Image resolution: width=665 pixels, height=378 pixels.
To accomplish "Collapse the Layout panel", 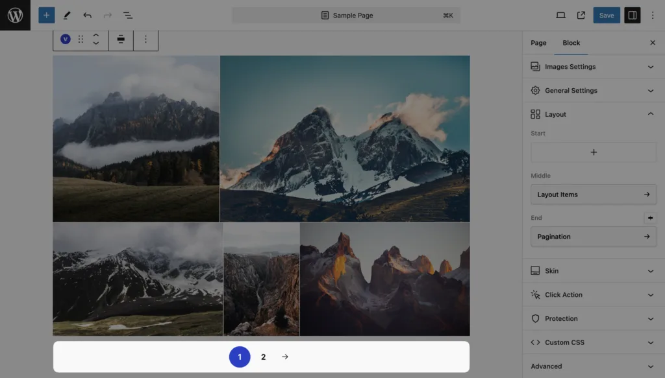I will pyautogui.click(x=594, y=114).
